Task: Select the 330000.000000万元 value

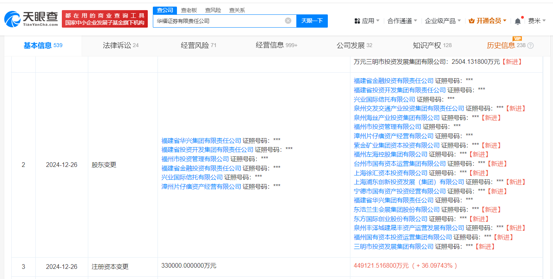Action: (x=189, y=265)
